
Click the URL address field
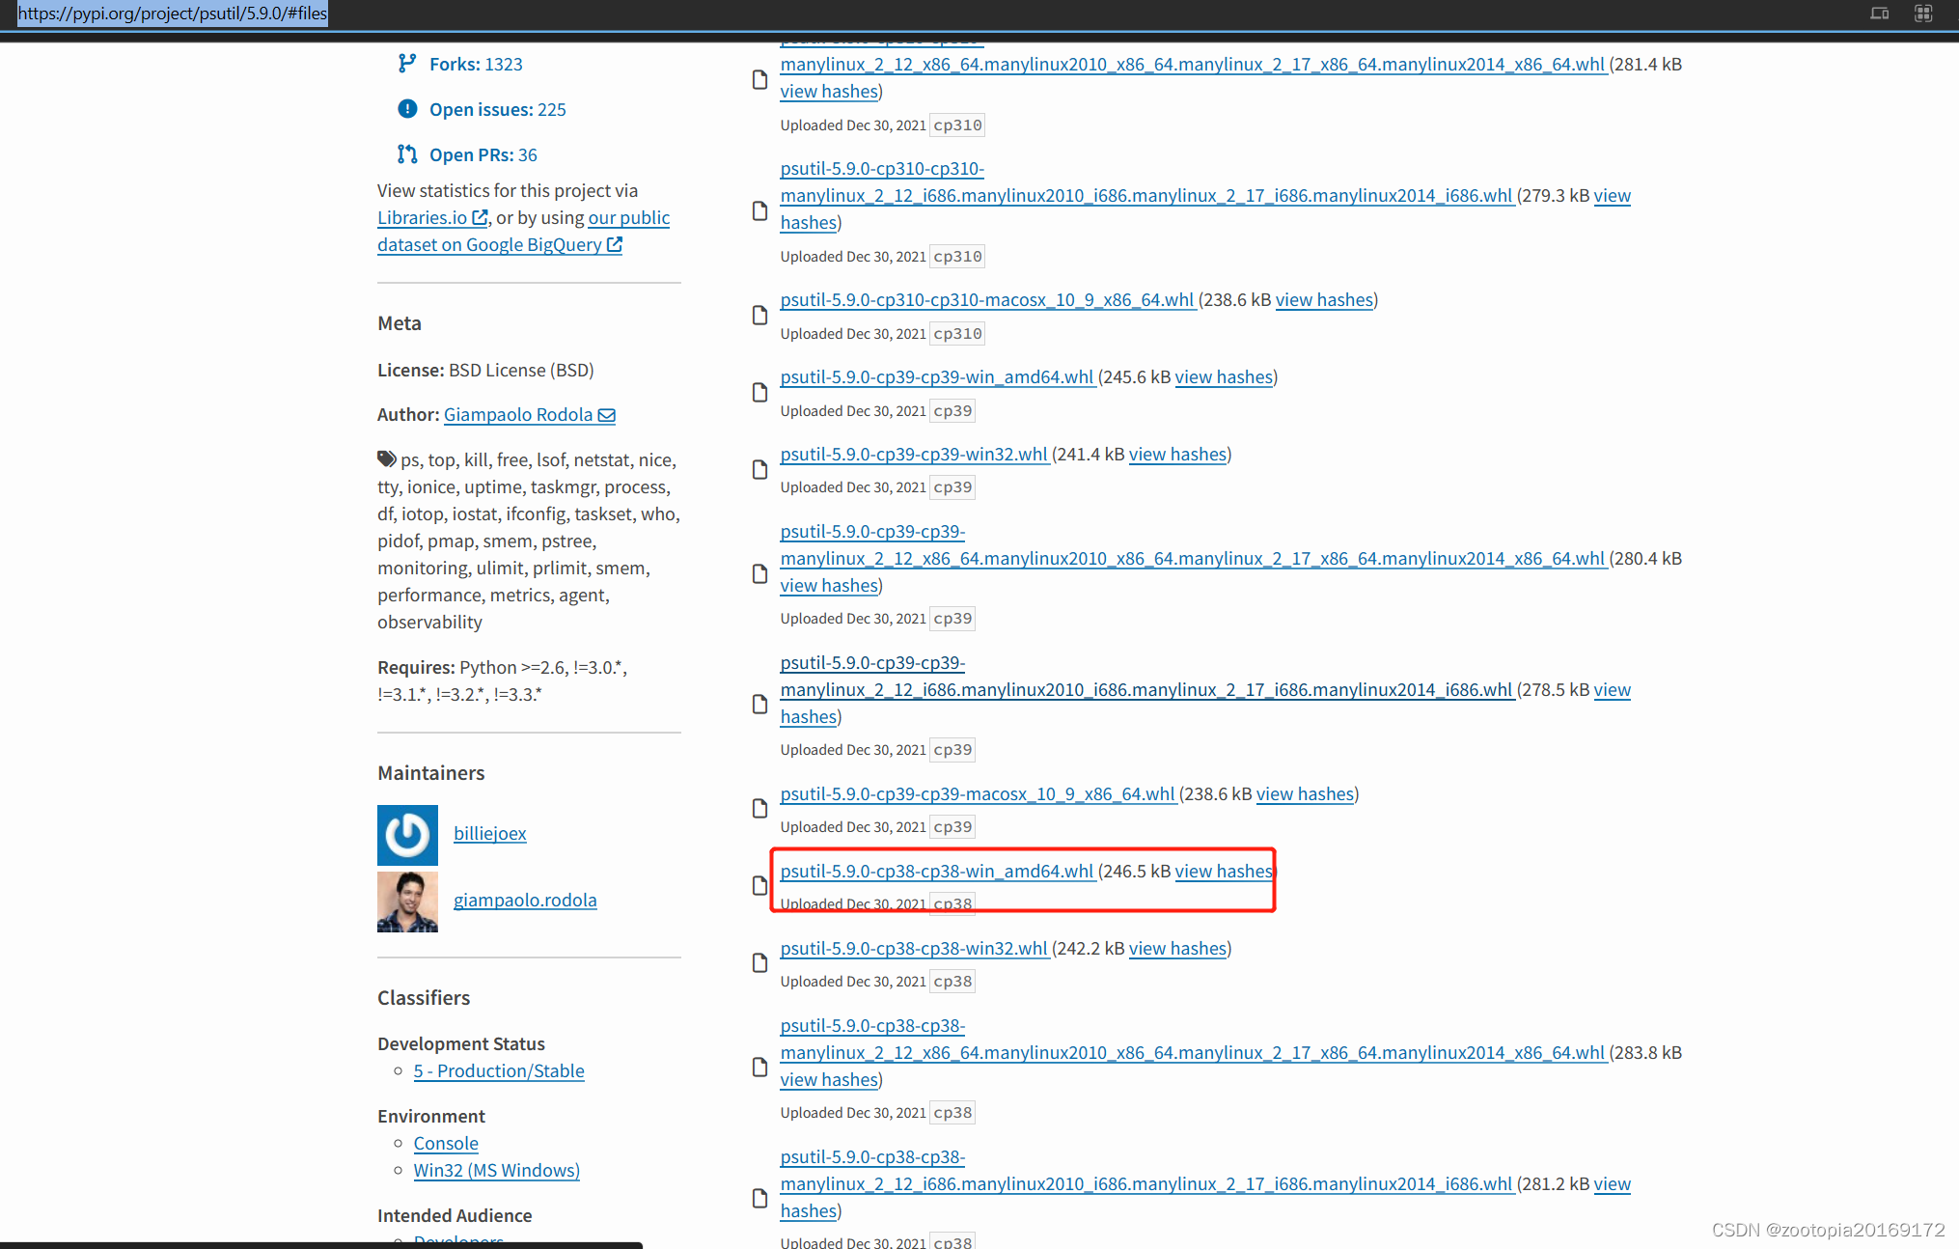tap(172, 14)
